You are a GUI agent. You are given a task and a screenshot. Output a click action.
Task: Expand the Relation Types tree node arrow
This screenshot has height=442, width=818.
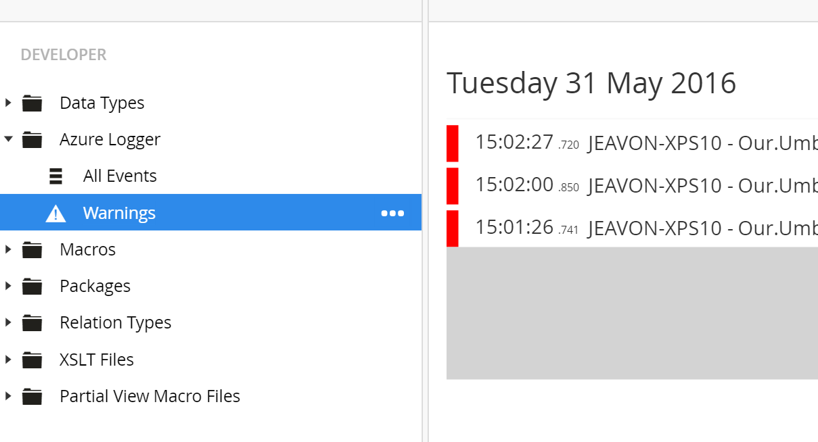[8, 322]
